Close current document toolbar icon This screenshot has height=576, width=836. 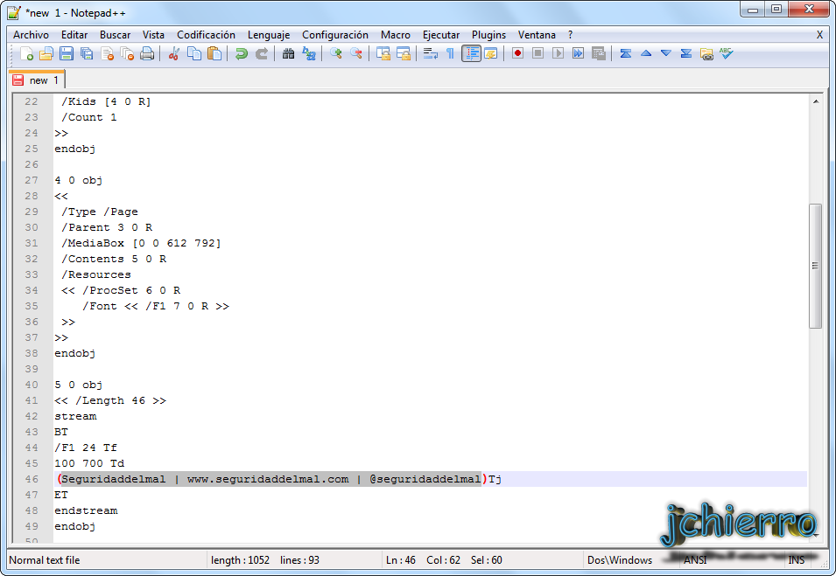[107, 53]
